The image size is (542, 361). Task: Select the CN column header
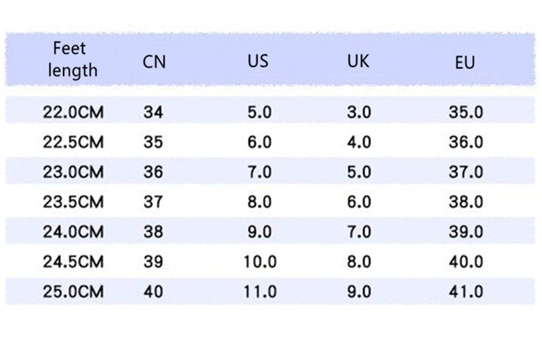tap(154, 62)
